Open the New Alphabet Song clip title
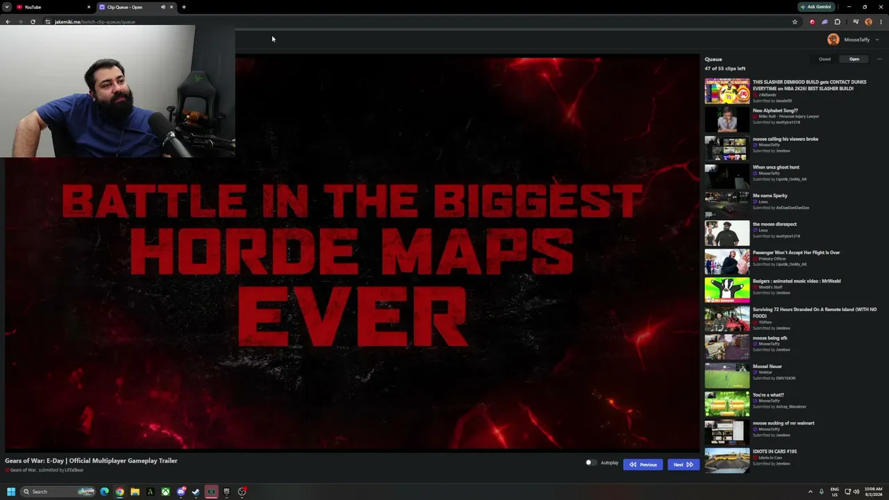Viewport: 889px width, 500px height. (x=775, y=110)
